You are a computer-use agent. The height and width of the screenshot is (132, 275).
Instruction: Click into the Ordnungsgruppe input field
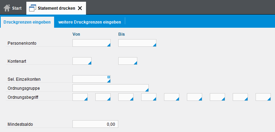click(x=111, y=88)
